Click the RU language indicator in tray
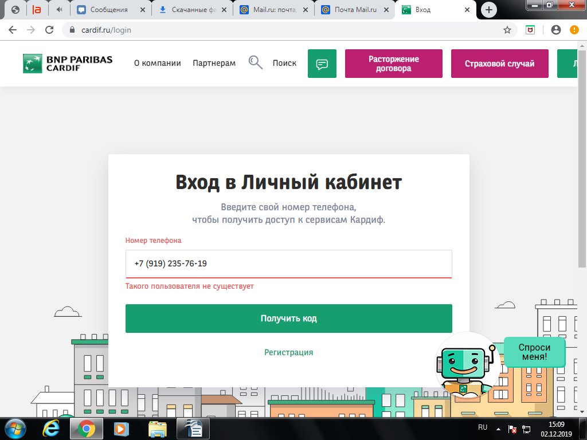Screen dimensions: 587x440 tap(483, 427)
